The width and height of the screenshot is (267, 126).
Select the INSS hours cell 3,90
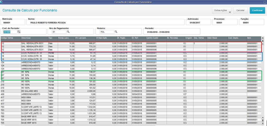pos(66,101)
